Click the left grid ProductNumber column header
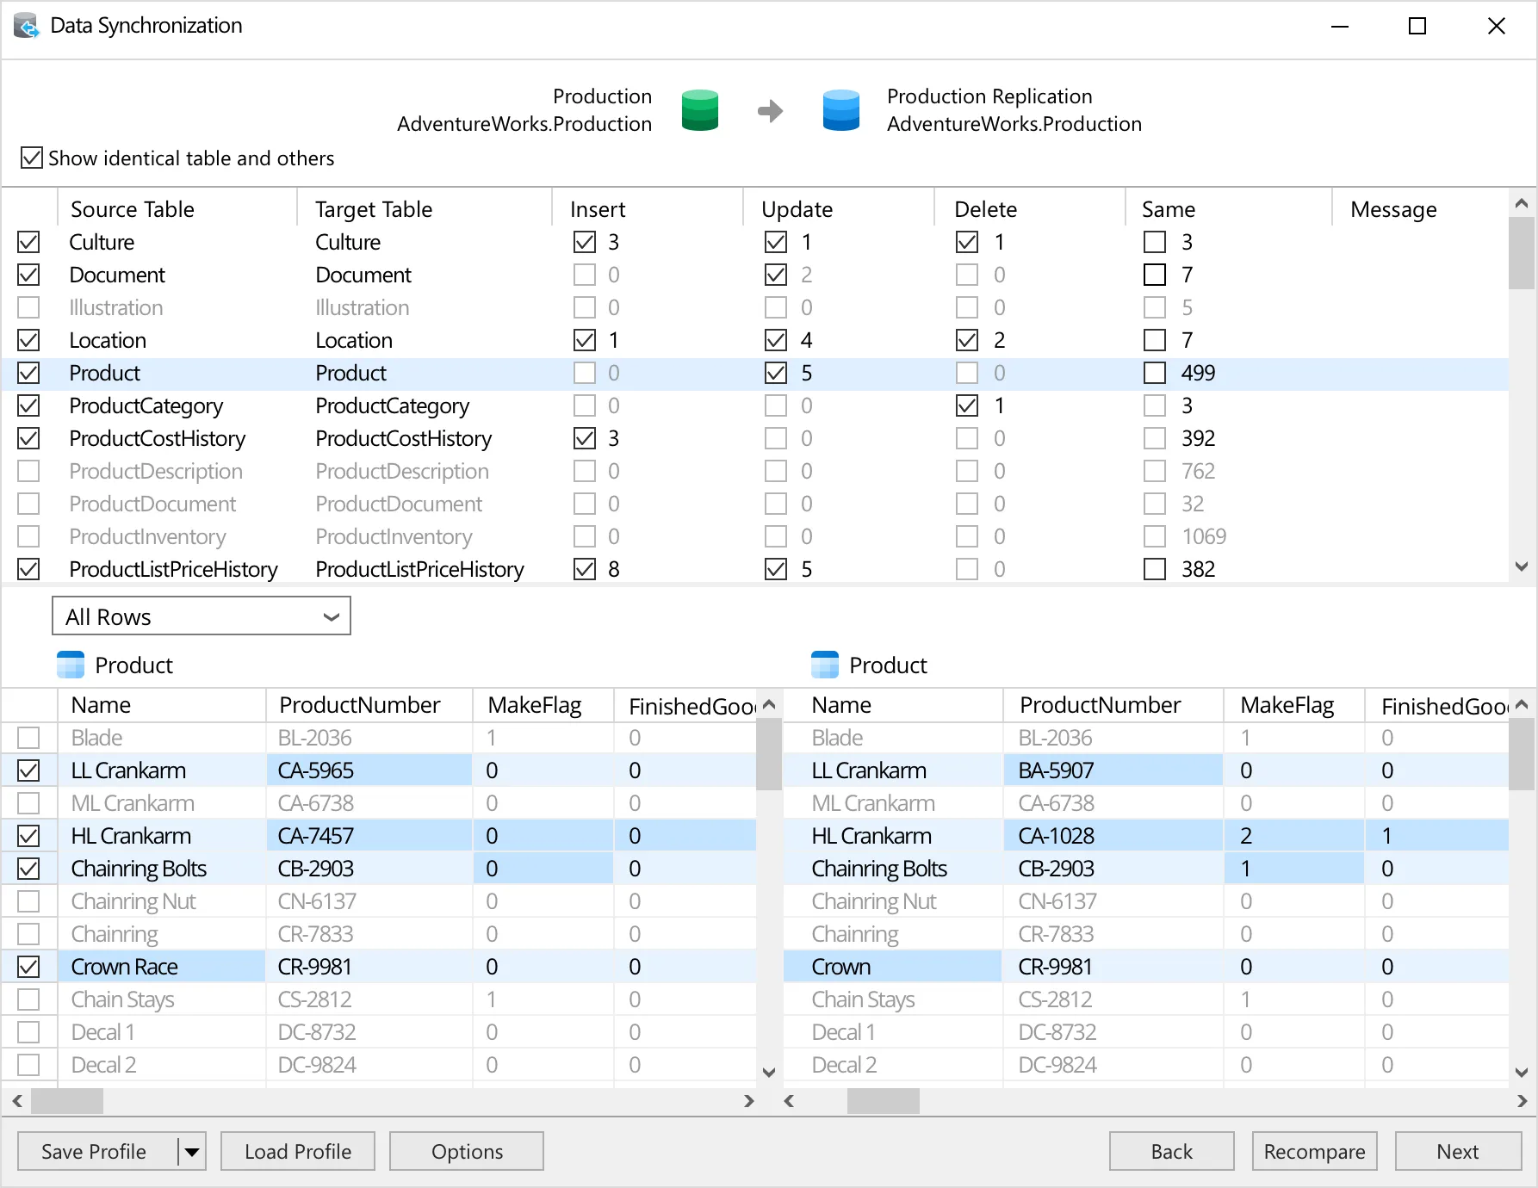Screen dimensions: 1538x1188 coord(369,705)
